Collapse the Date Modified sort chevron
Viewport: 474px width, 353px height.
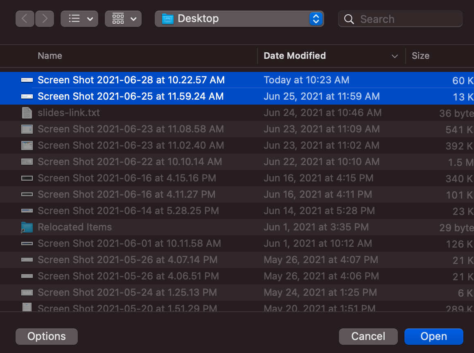(394, 56)
